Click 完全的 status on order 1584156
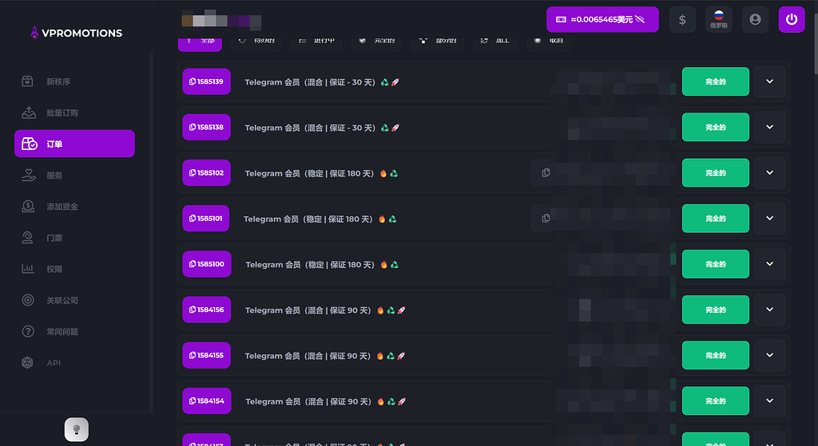Screen dimensions: 818x446 pos(716,310)
